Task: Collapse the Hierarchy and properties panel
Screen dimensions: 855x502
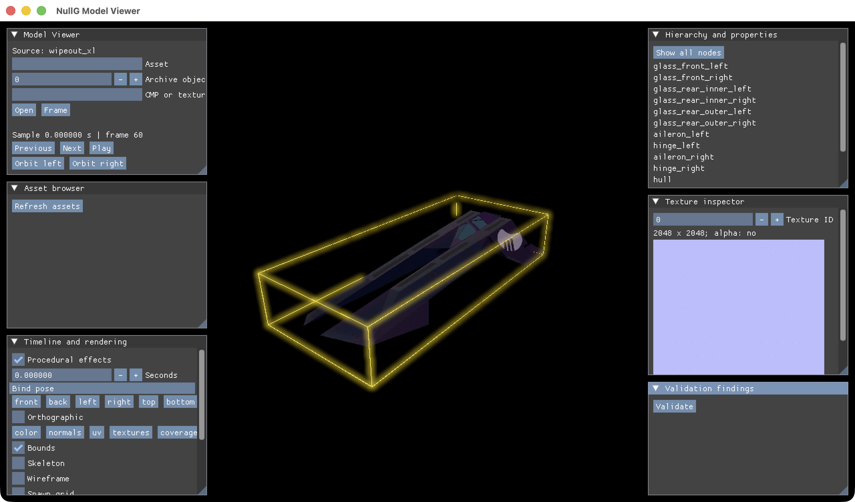Action: point(656,35)
